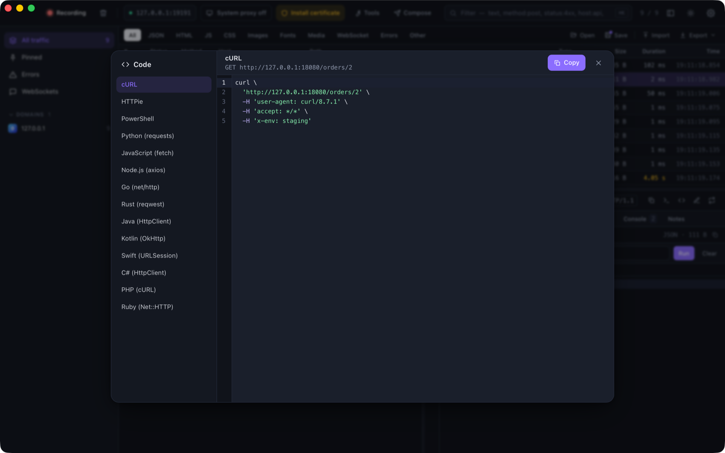Pick Go (net/http) snippet
The width and height of the screenshot is (725, 453).
[164, 187]
